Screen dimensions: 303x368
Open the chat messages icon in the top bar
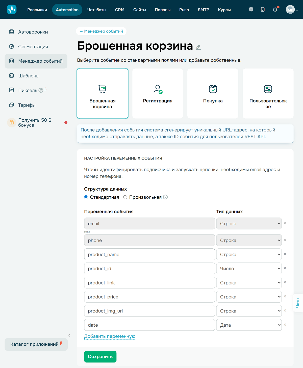(251, 9)
